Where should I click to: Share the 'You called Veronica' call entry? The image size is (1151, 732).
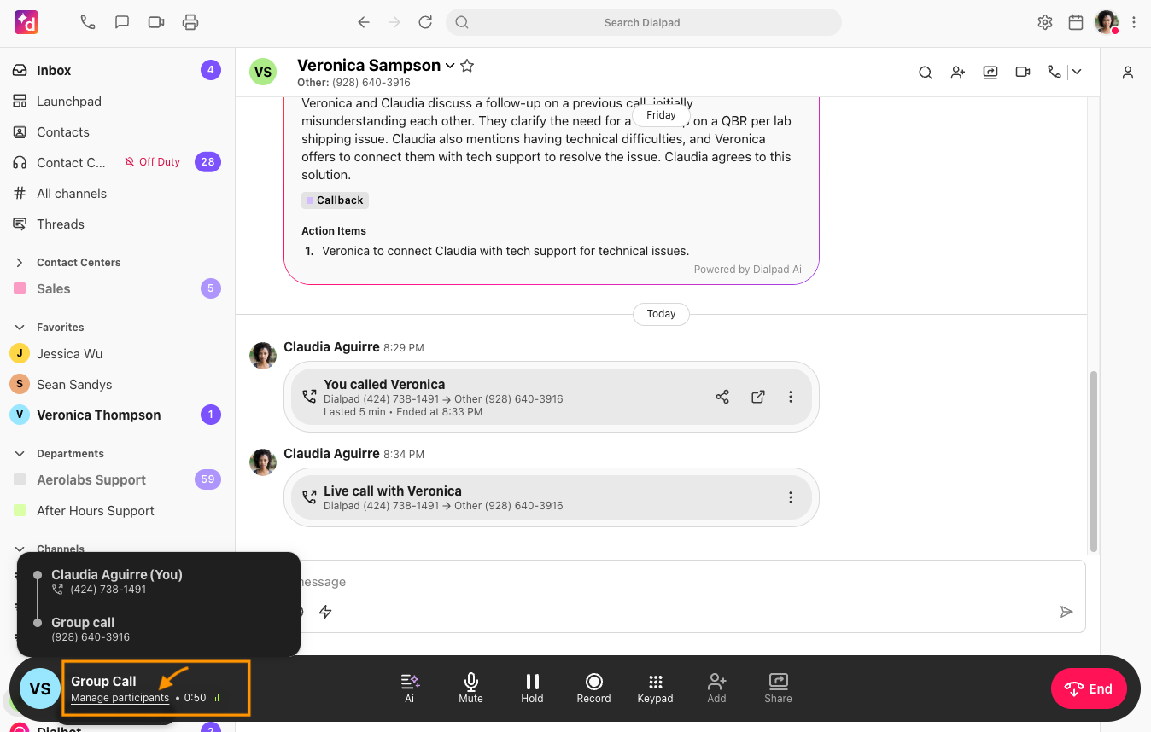(722, 397)
